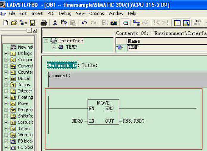Expand the Timers folder in the catalog
This screenshot has width=207, height=151.
pos(6,129)
